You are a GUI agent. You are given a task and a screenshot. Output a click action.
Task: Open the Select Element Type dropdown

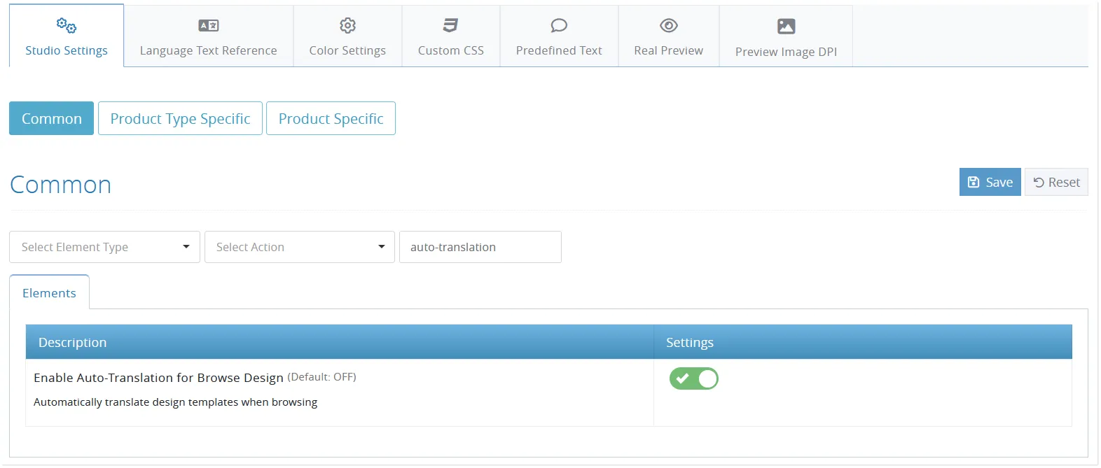pyautogui.click(x=105, y=247)
